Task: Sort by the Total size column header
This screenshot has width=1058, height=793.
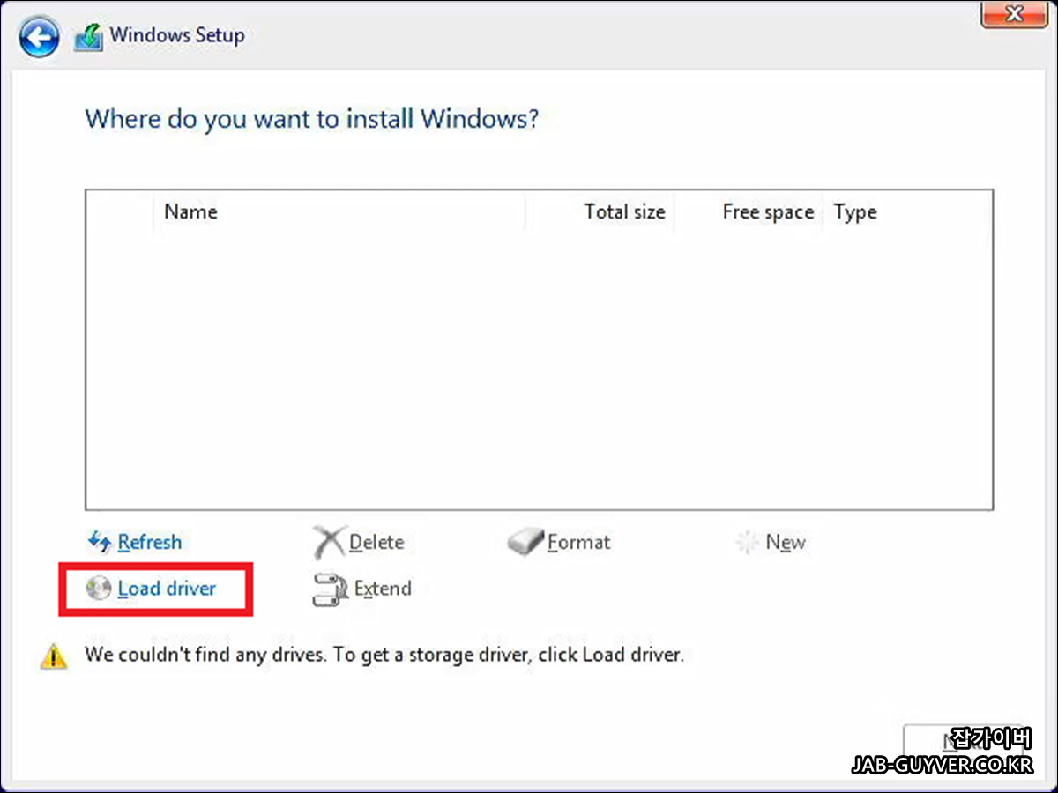Action: click(x=600, y=212)
